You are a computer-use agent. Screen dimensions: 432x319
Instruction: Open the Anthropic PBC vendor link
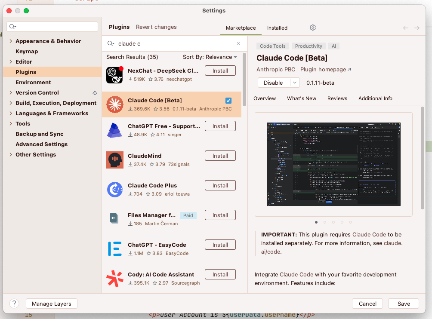click(276, 69)
